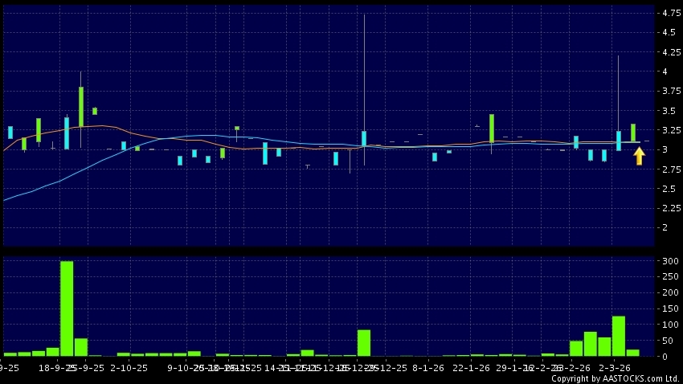Click the candlestick with the wick reaching 4.75

click(x=364, y=138)
